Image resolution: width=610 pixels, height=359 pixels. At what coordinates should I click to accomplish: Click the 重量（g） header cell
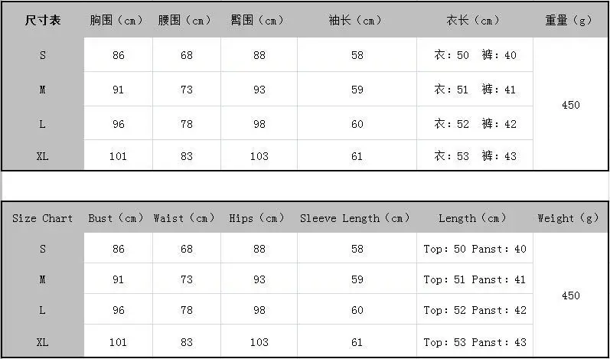pyautogui.click(x=570, y=20)
